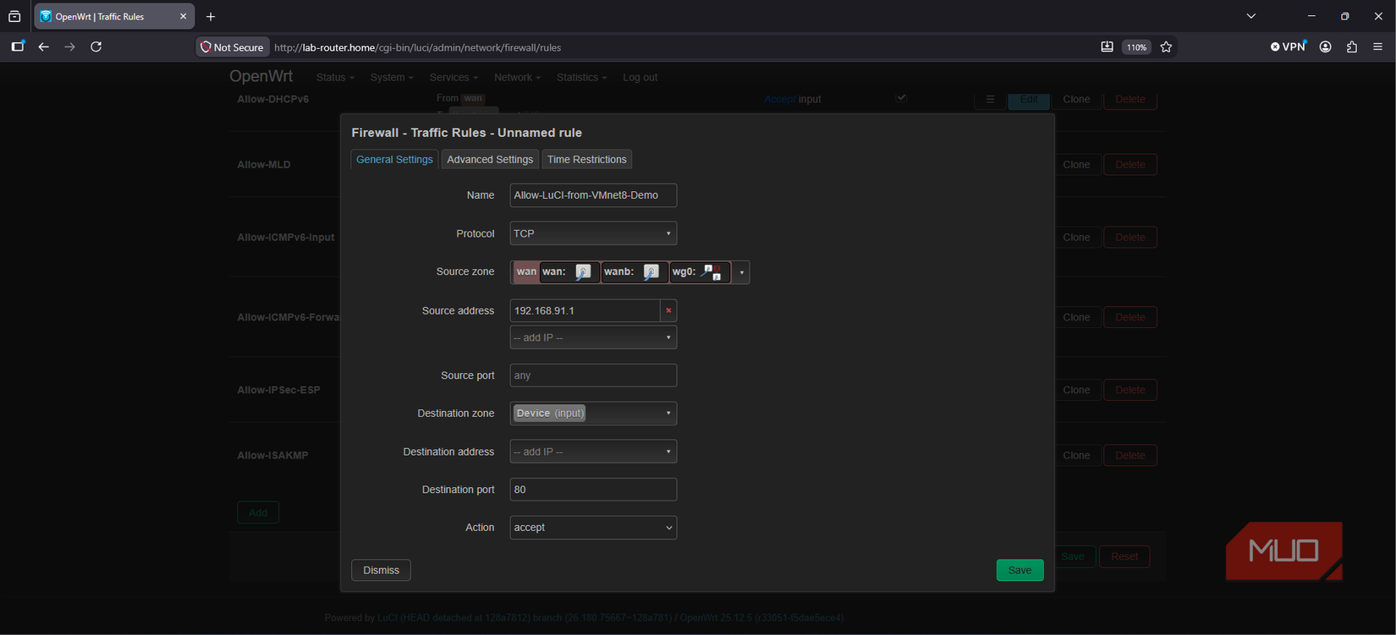Click Log out in the top navigation
Viewport: 1396px width, 635px height.
pos(640,77)
